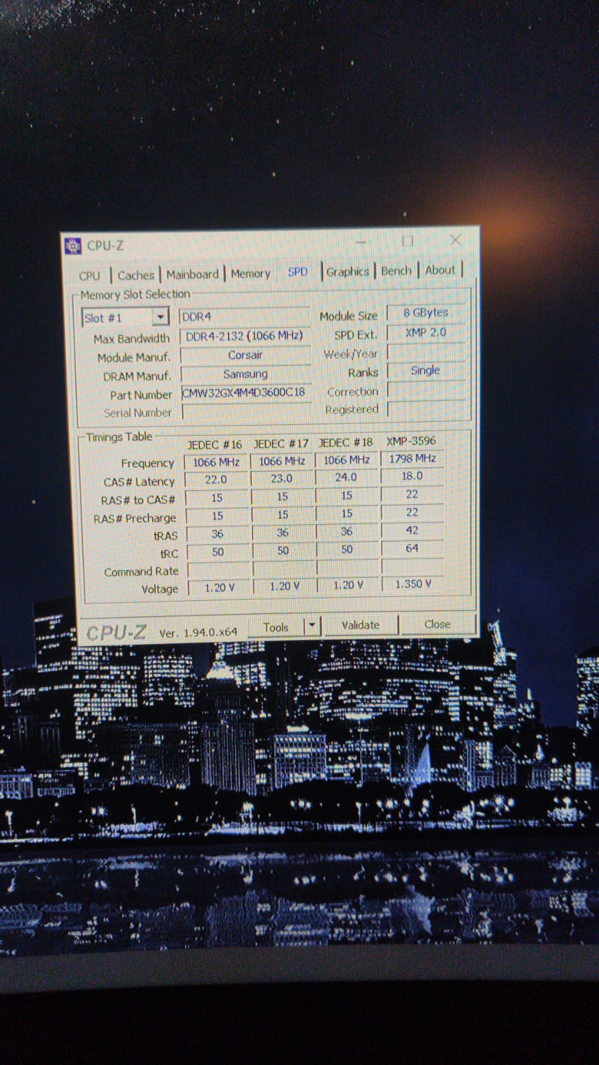The image size is (599, 1065).
Task: Click XMP tRAS value 42
Action: pos(412,530)
